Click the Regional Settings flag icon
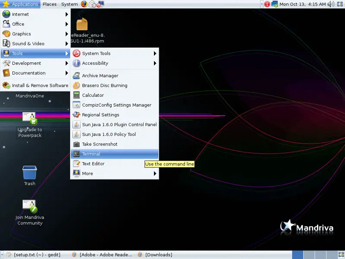 [x=76, y=115]
